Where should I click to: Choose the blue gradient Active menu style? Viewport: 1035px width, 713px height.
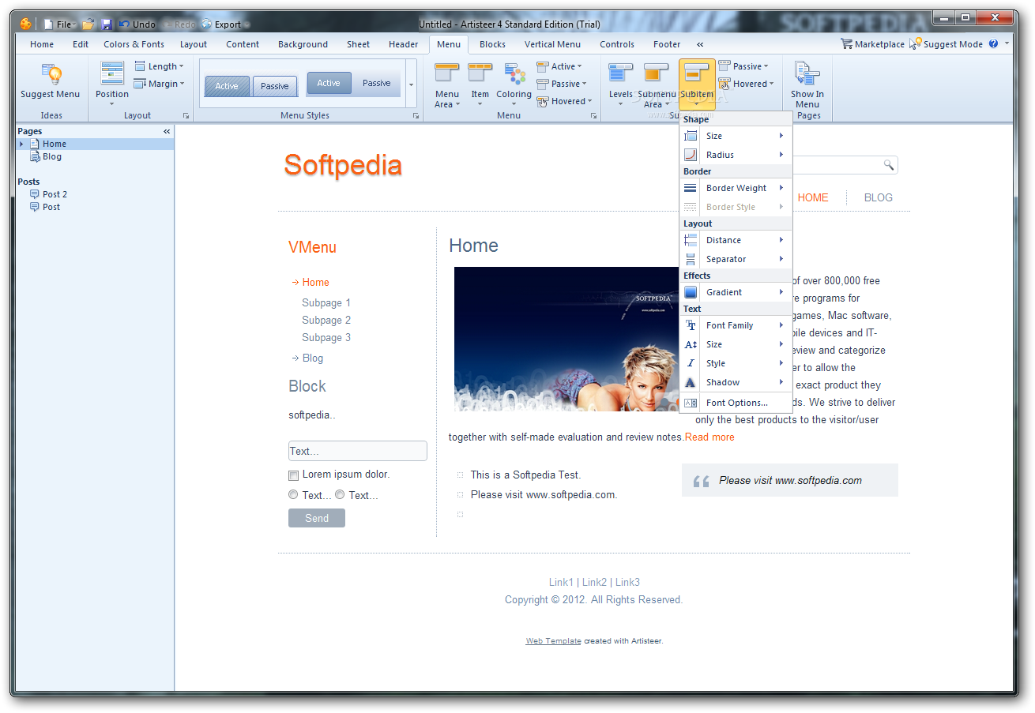329,83
